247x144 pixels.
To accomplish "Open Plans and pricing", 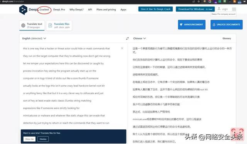I will click(106, 10).
